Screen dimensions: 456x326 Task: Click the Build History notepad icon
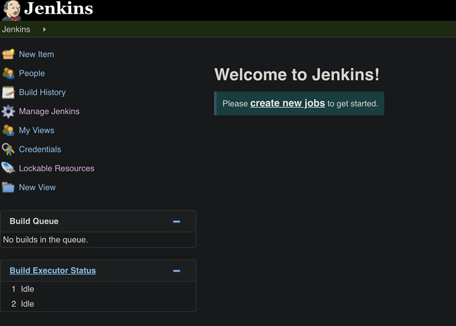pos(8,92)
